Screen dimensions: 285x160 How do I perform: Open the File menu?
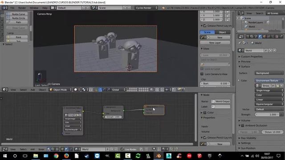tap(12, 8)
